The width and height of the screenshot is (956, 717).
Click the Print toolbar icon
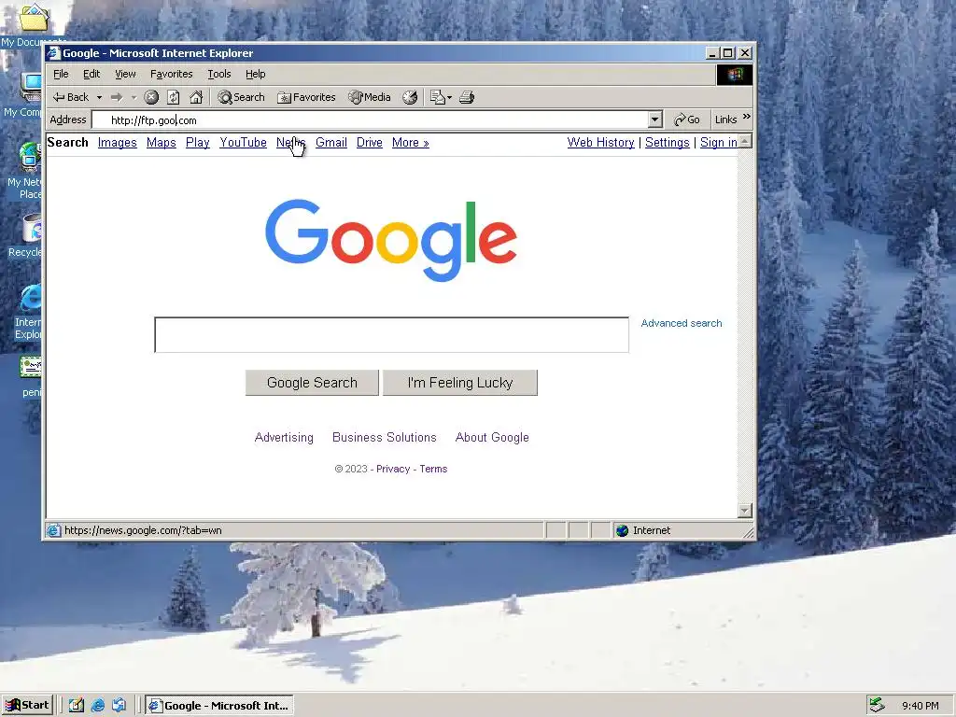(x=467, y=97)
